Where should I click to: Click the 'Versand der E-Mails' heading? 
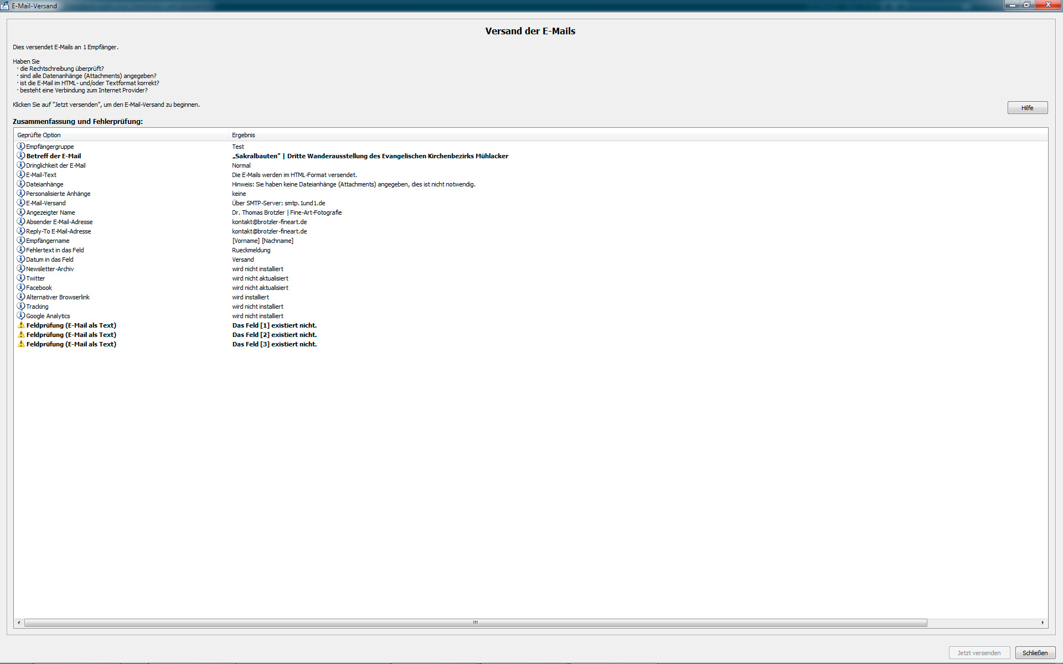tap(530, 31)
